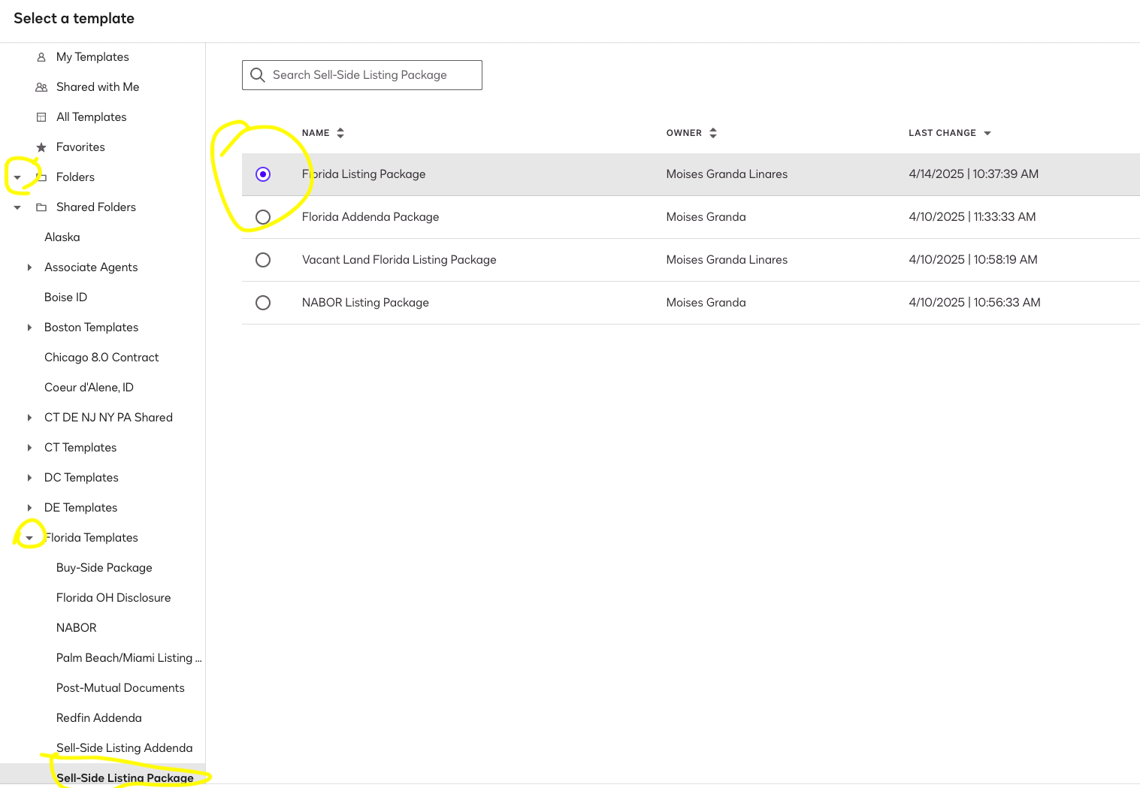Expand CT DE NJ NY PA Shared arrow
The image size is (1140, 788).
[x=29, y=418]
